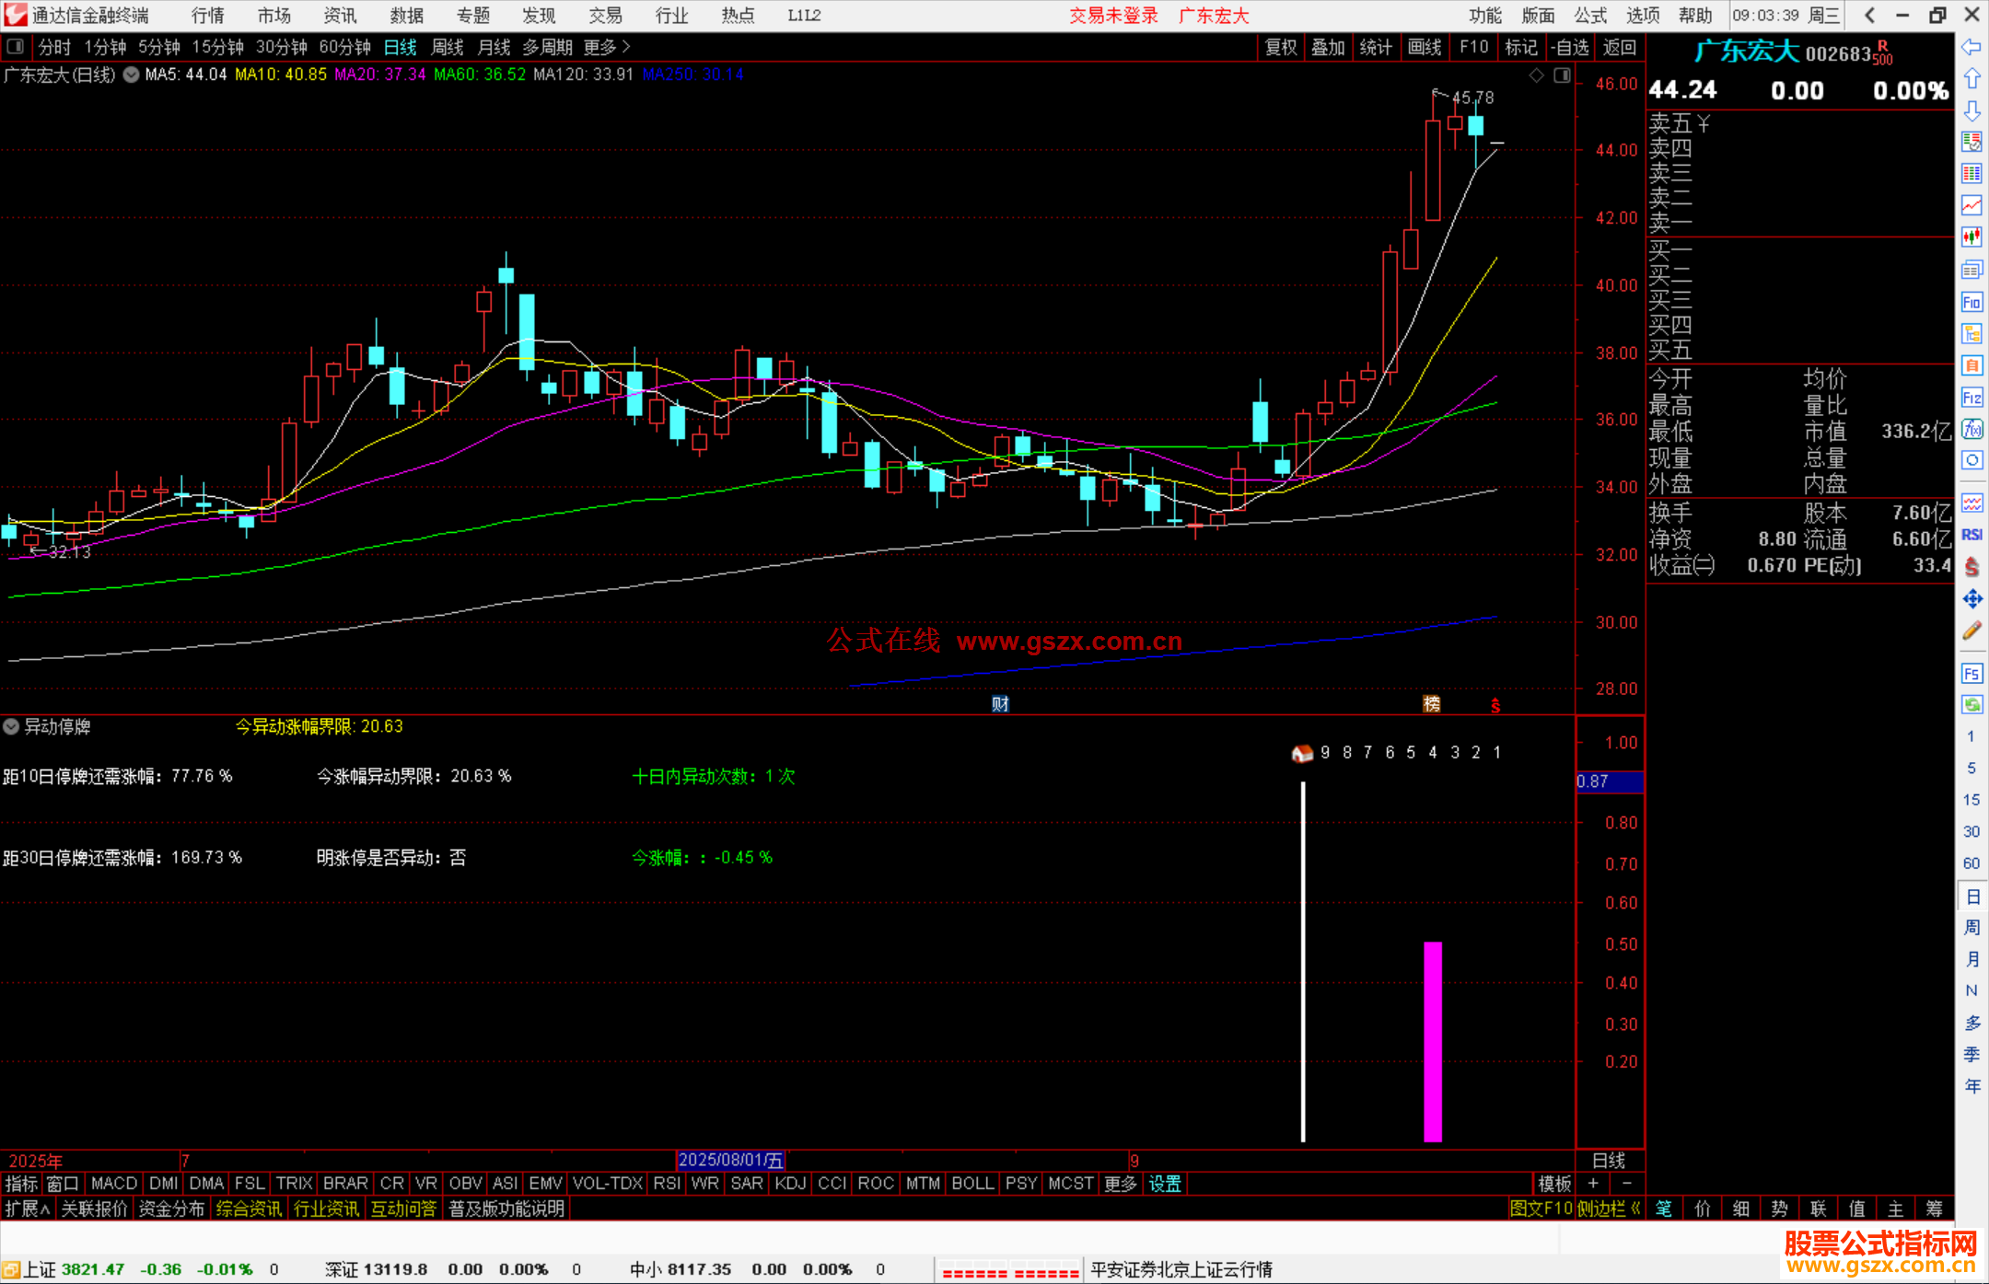Open the 模板 template menu

click(x=1554, y=1184)
